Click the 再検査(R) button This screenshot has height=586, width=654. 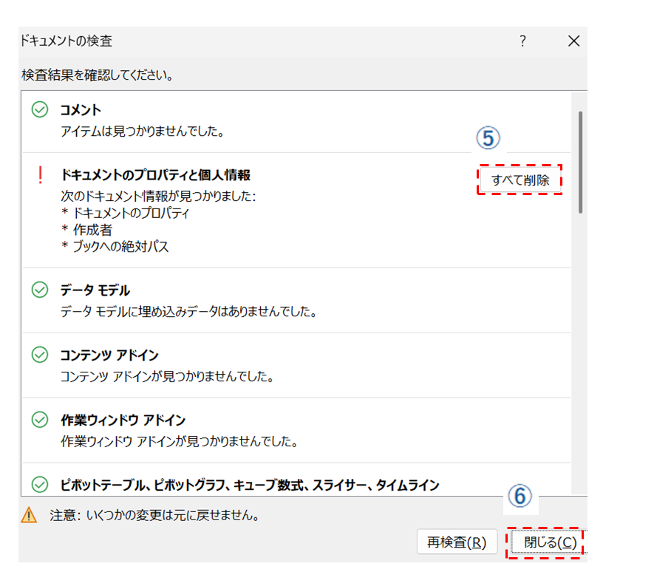pos(457,542)
